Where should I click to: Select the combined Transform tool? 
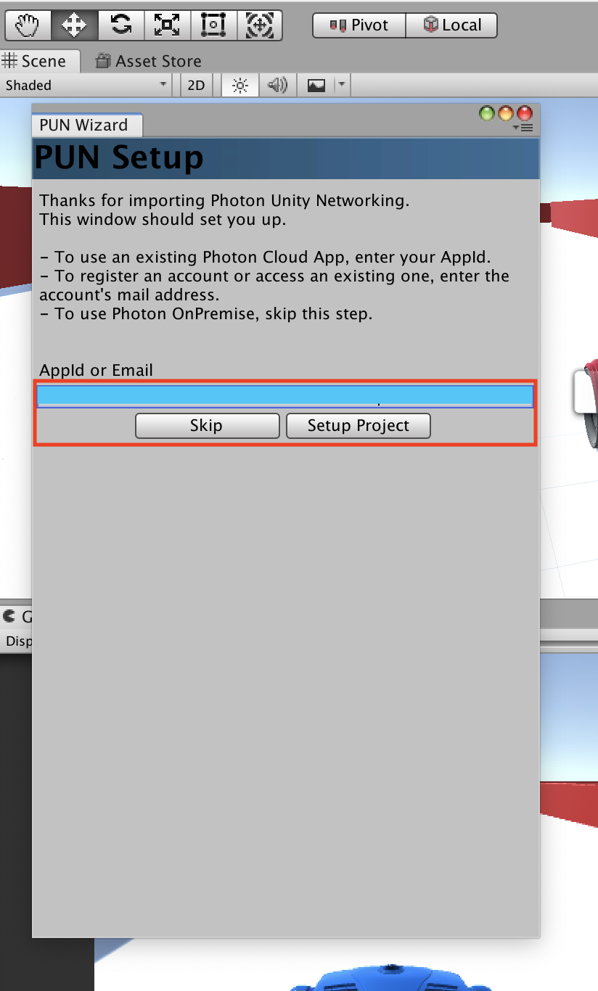(x=259, y=25)
